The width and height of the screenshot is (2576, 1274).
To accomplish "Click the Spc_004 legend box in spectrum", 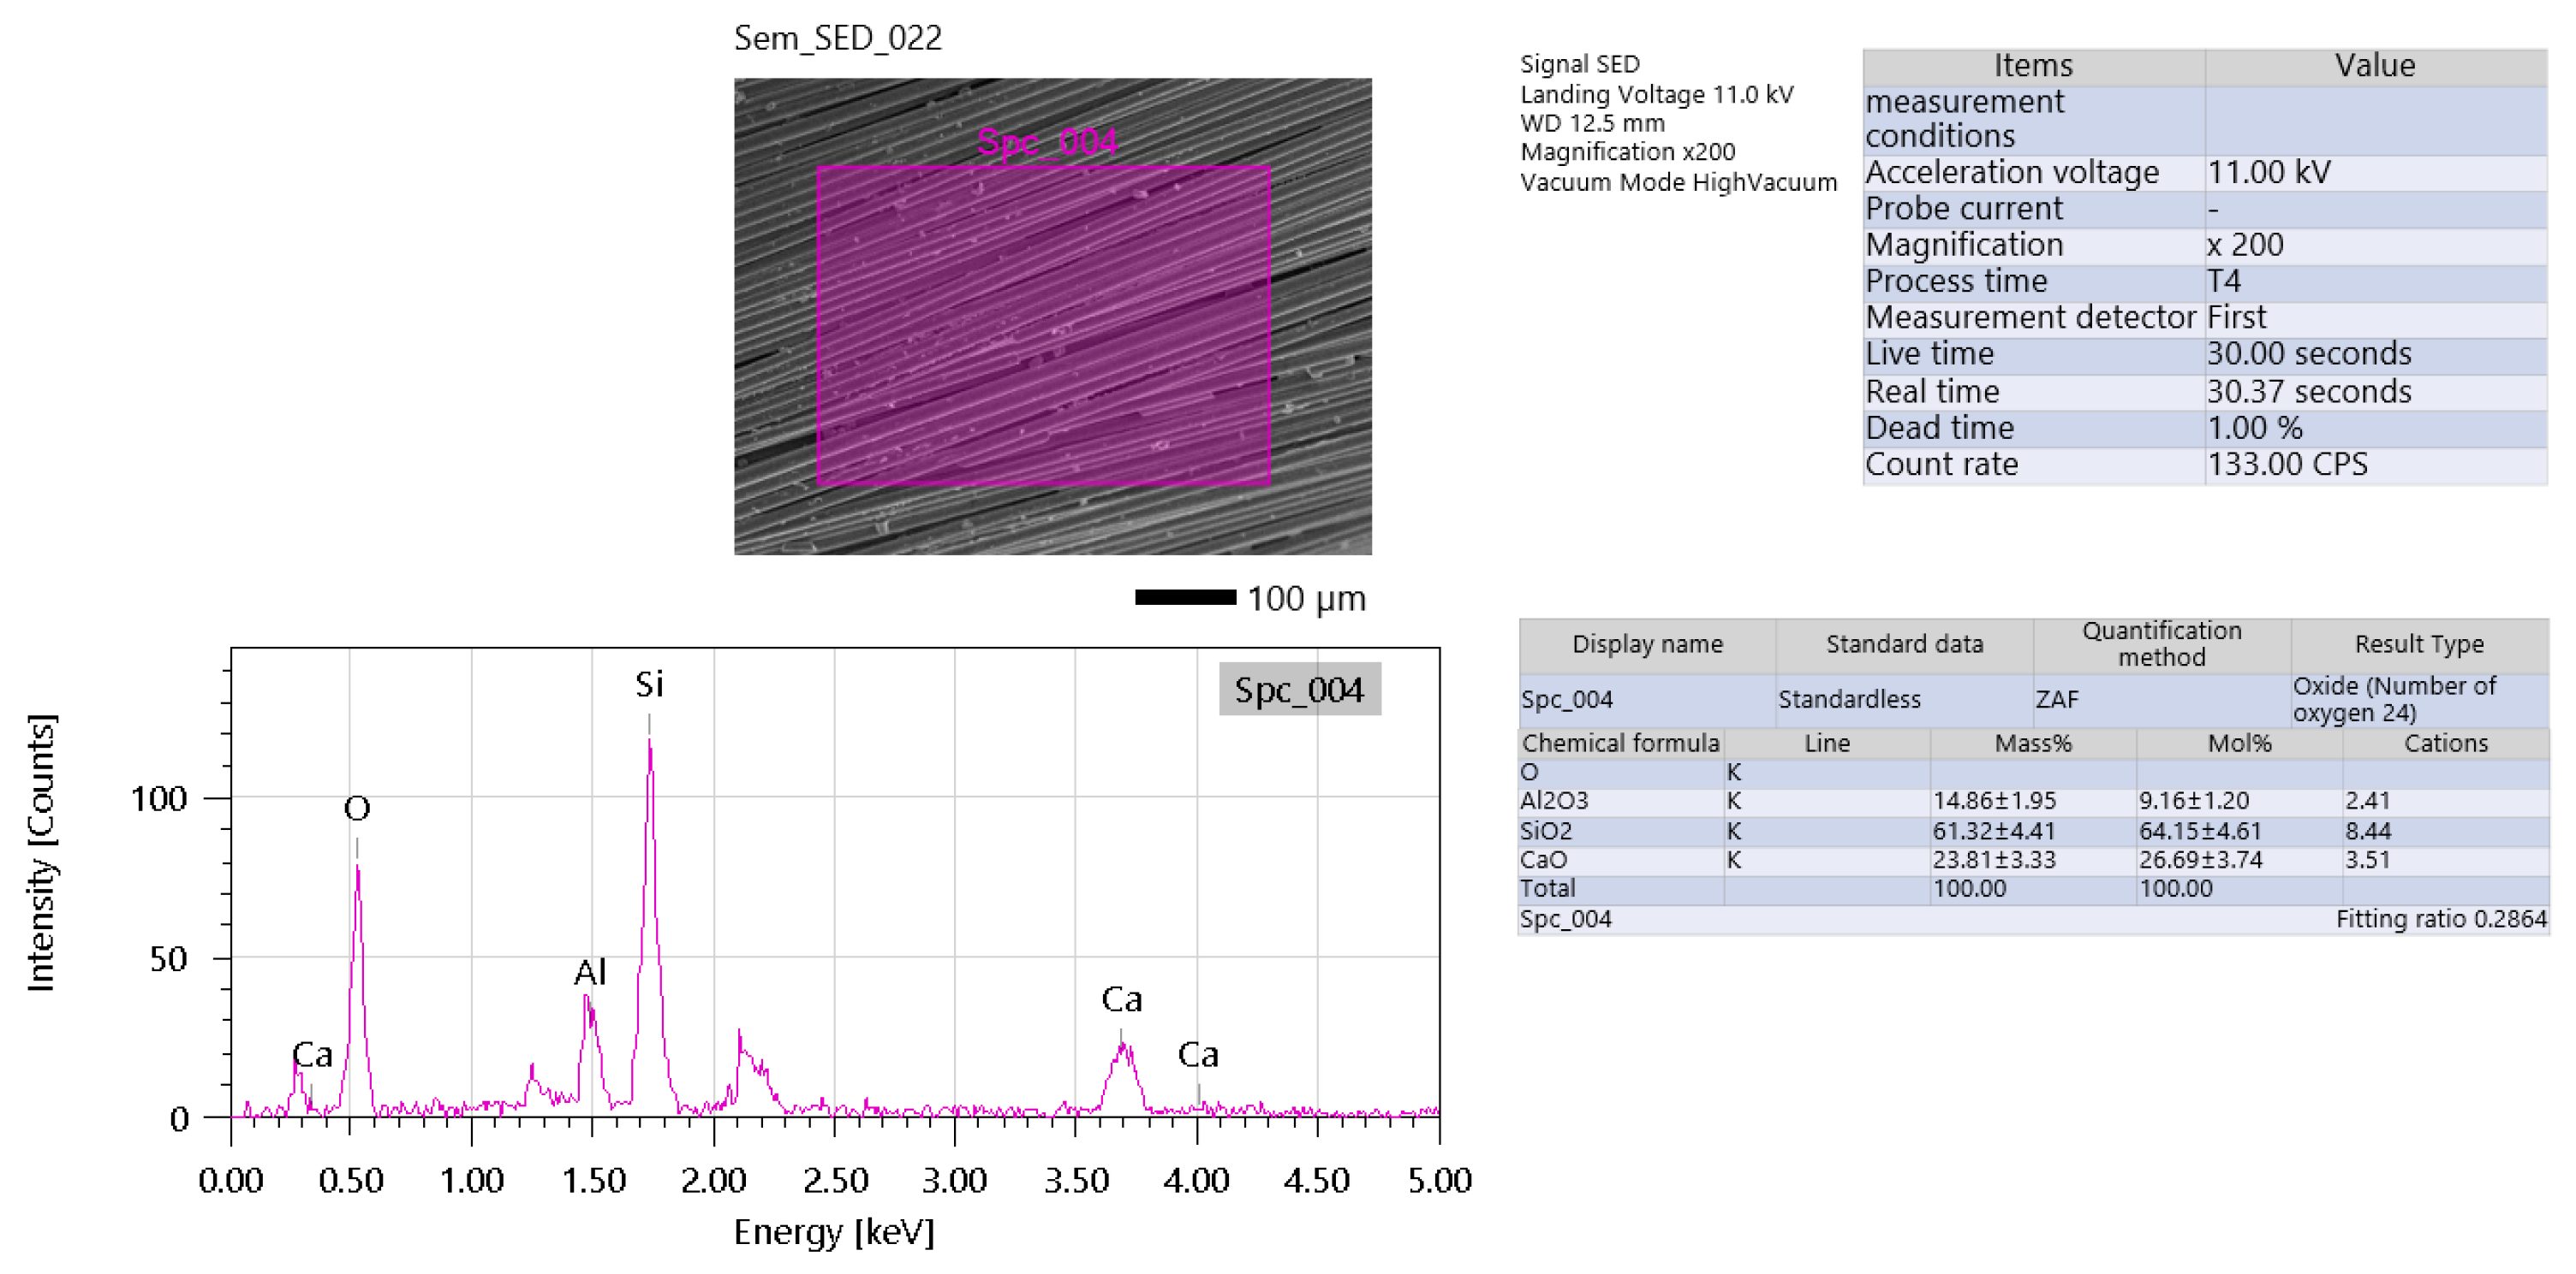I will click(1298, 690).
